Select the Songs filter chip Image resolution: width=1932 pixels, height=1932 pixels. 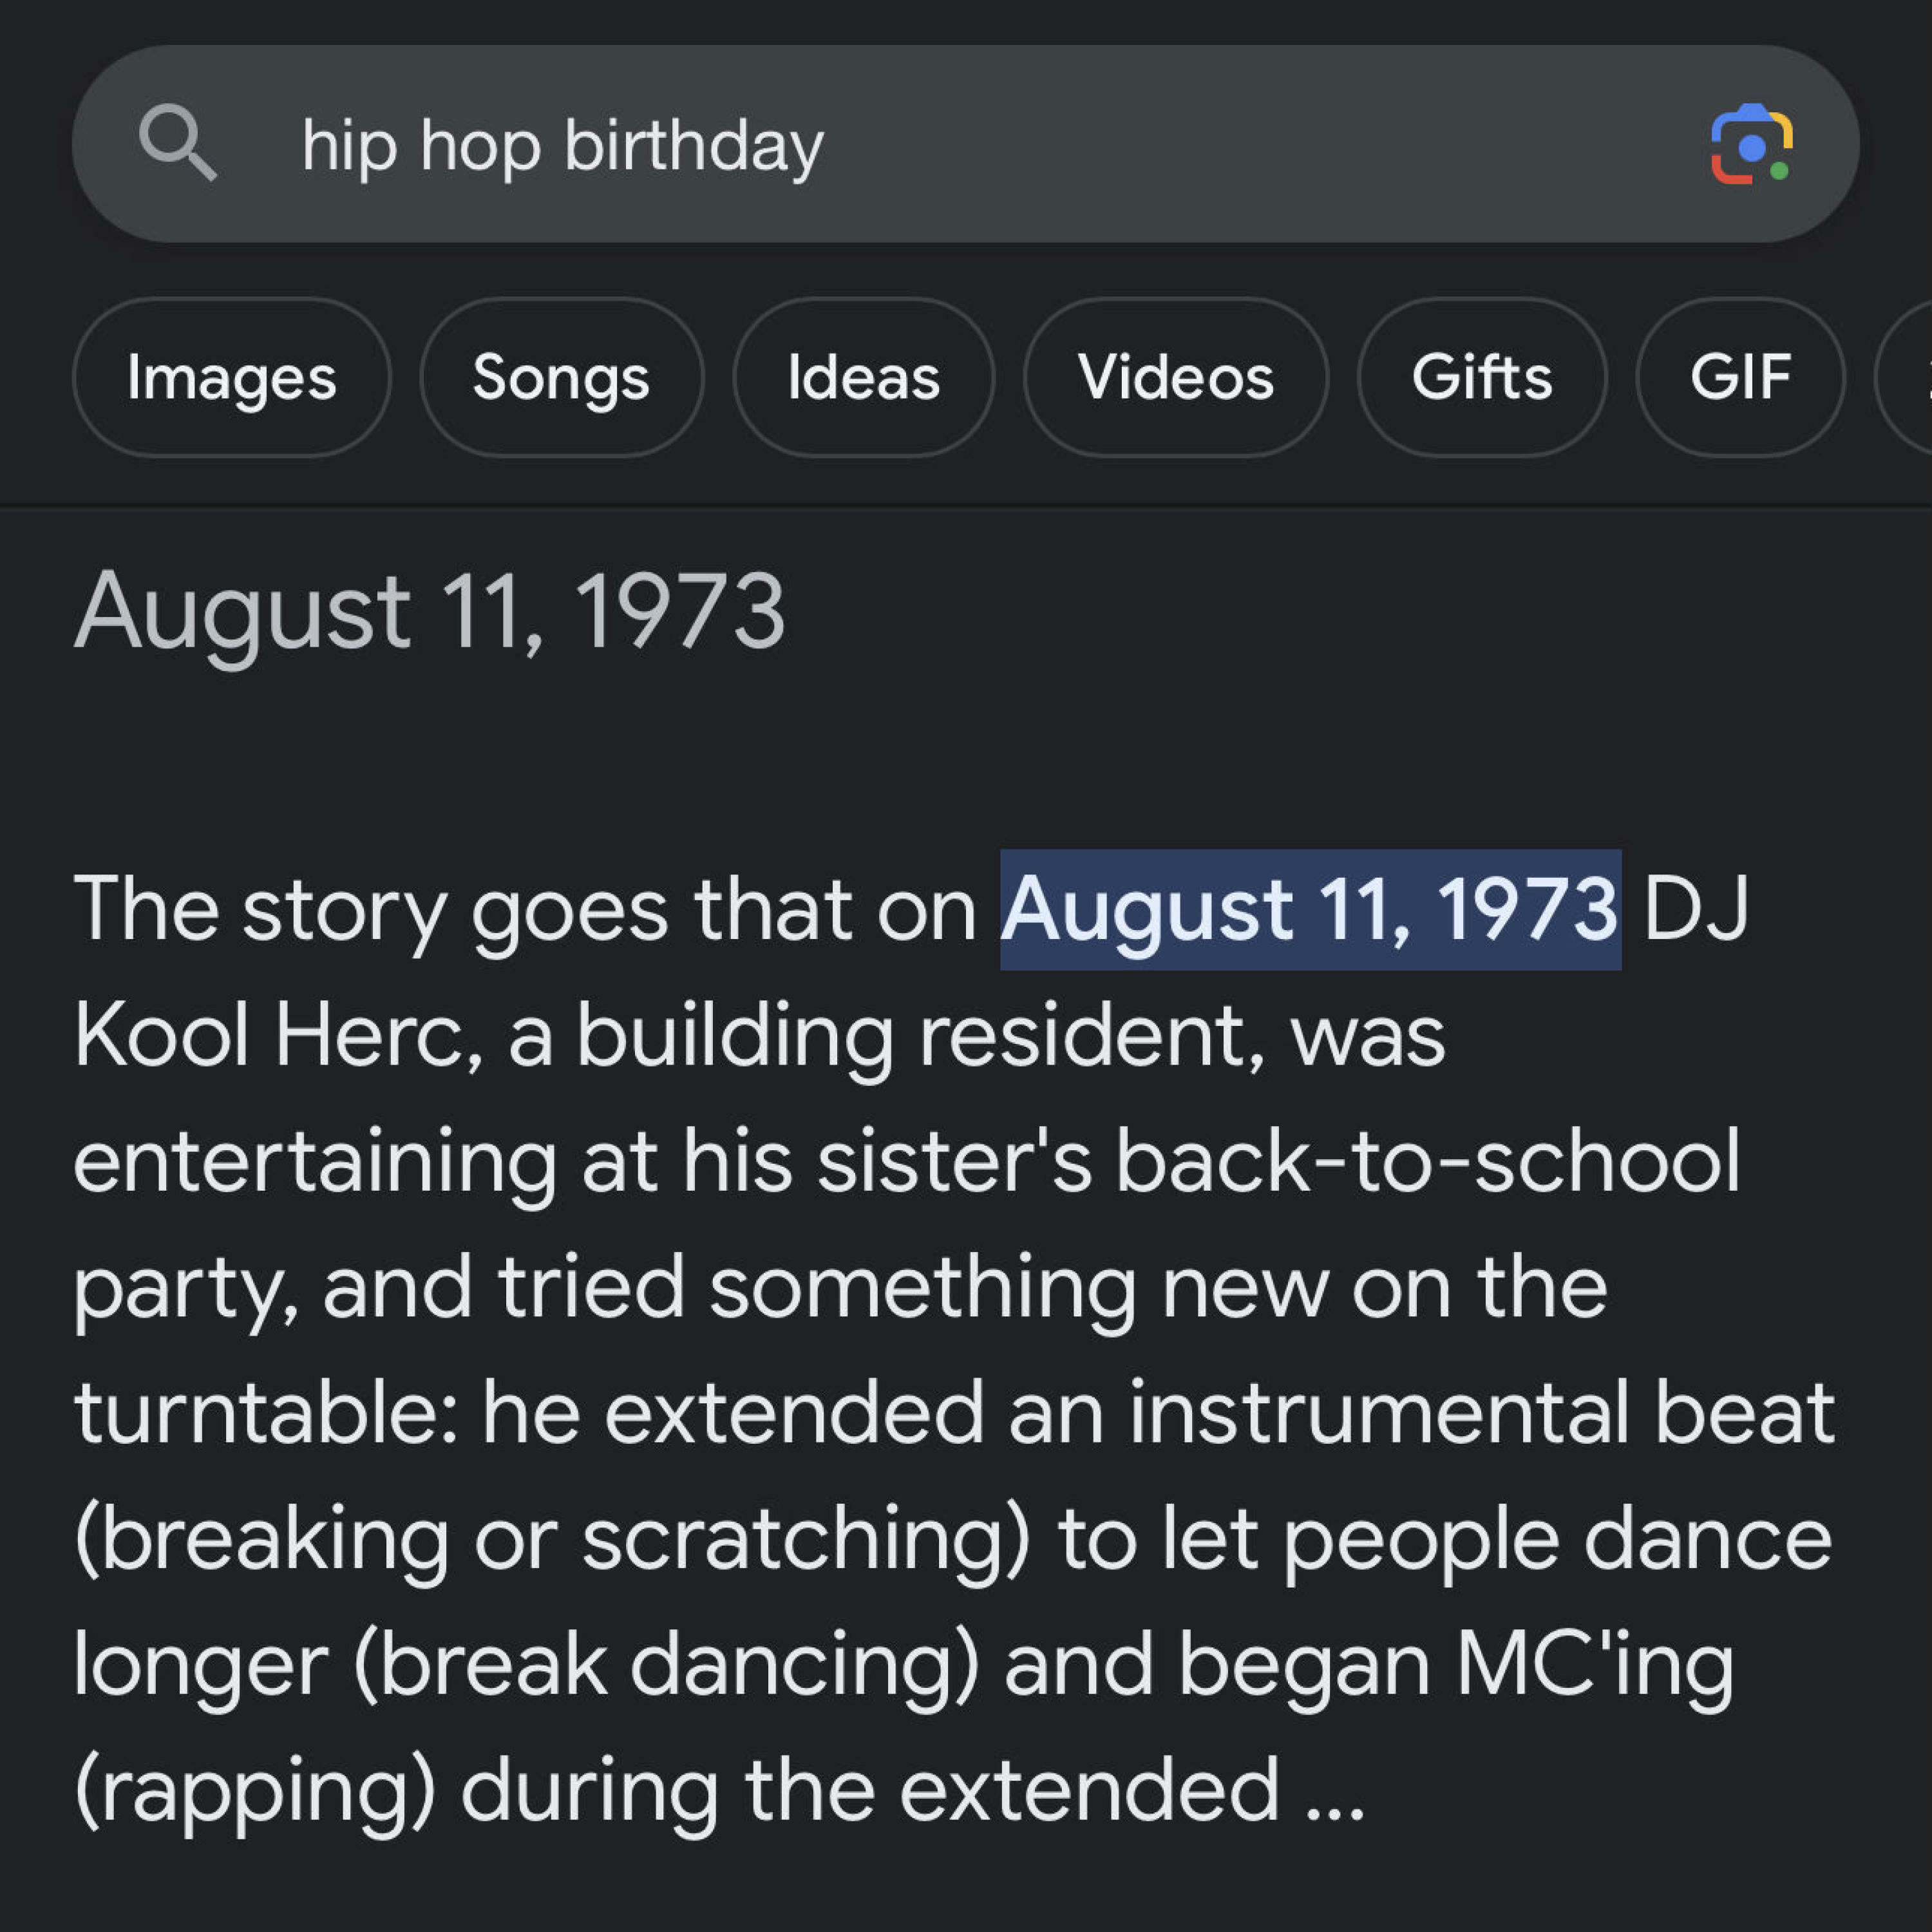pos(561,378)
